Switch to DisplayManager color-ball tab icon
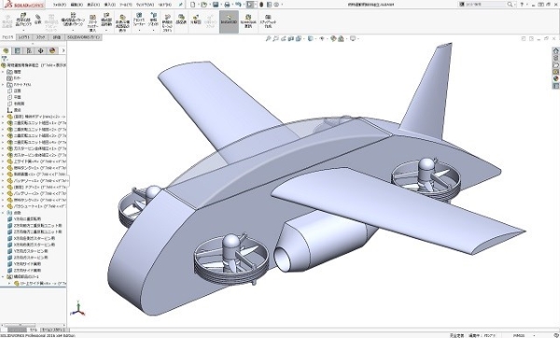Viewport: 560px width, 338px height. [x=52, y=50]
